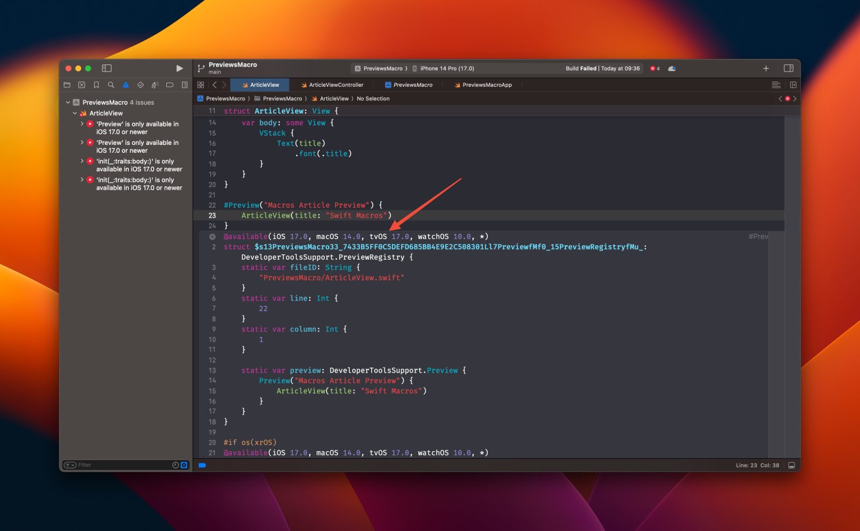Select the PreviewsMacroApp tab
Screen dimensions: 860x531
coord(483,84)
